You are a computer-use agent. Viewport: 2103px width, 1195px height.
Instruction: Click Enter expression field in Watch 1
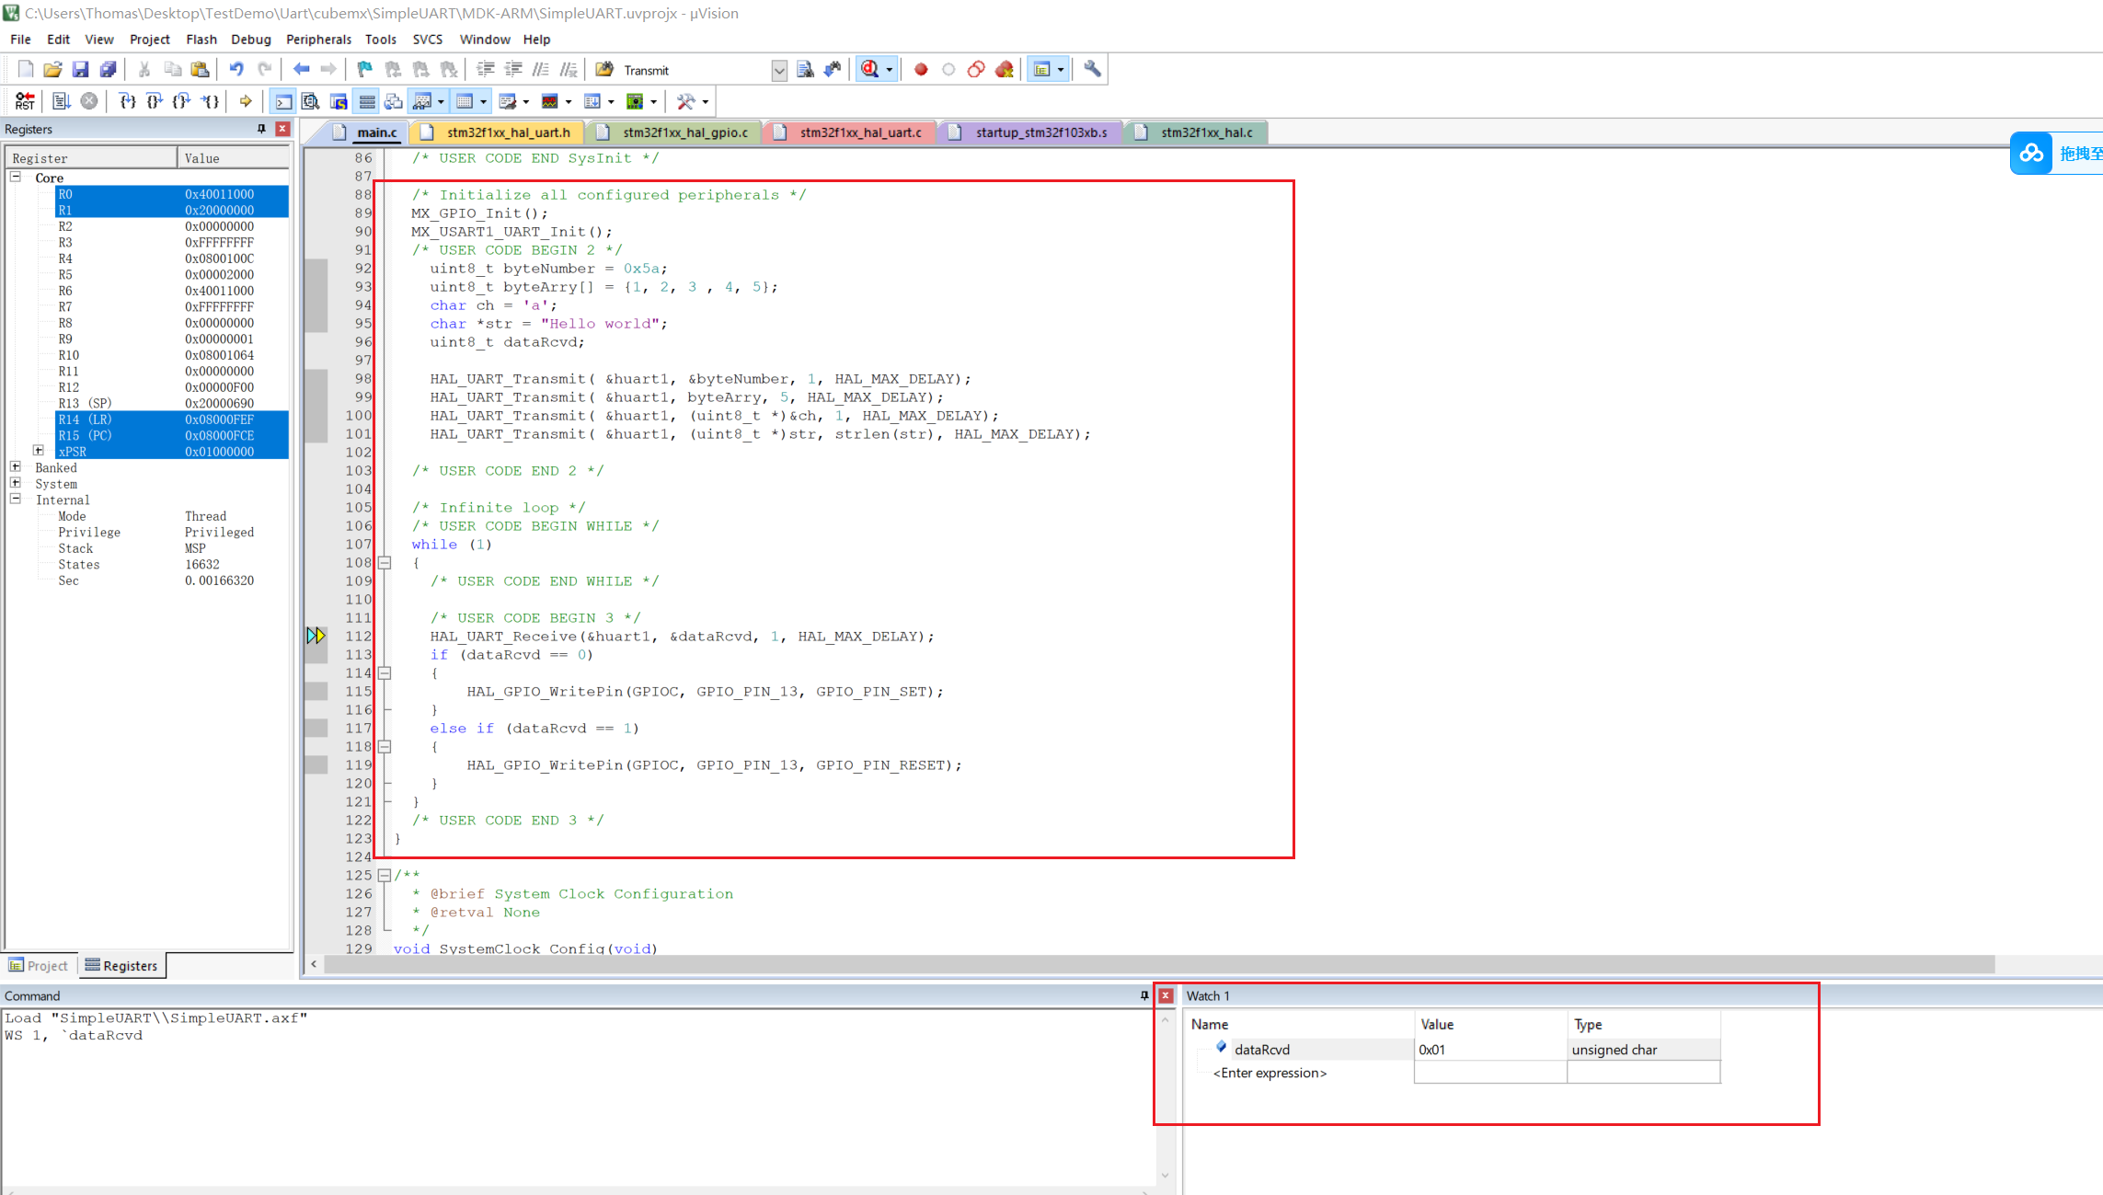[1270, 1074]
